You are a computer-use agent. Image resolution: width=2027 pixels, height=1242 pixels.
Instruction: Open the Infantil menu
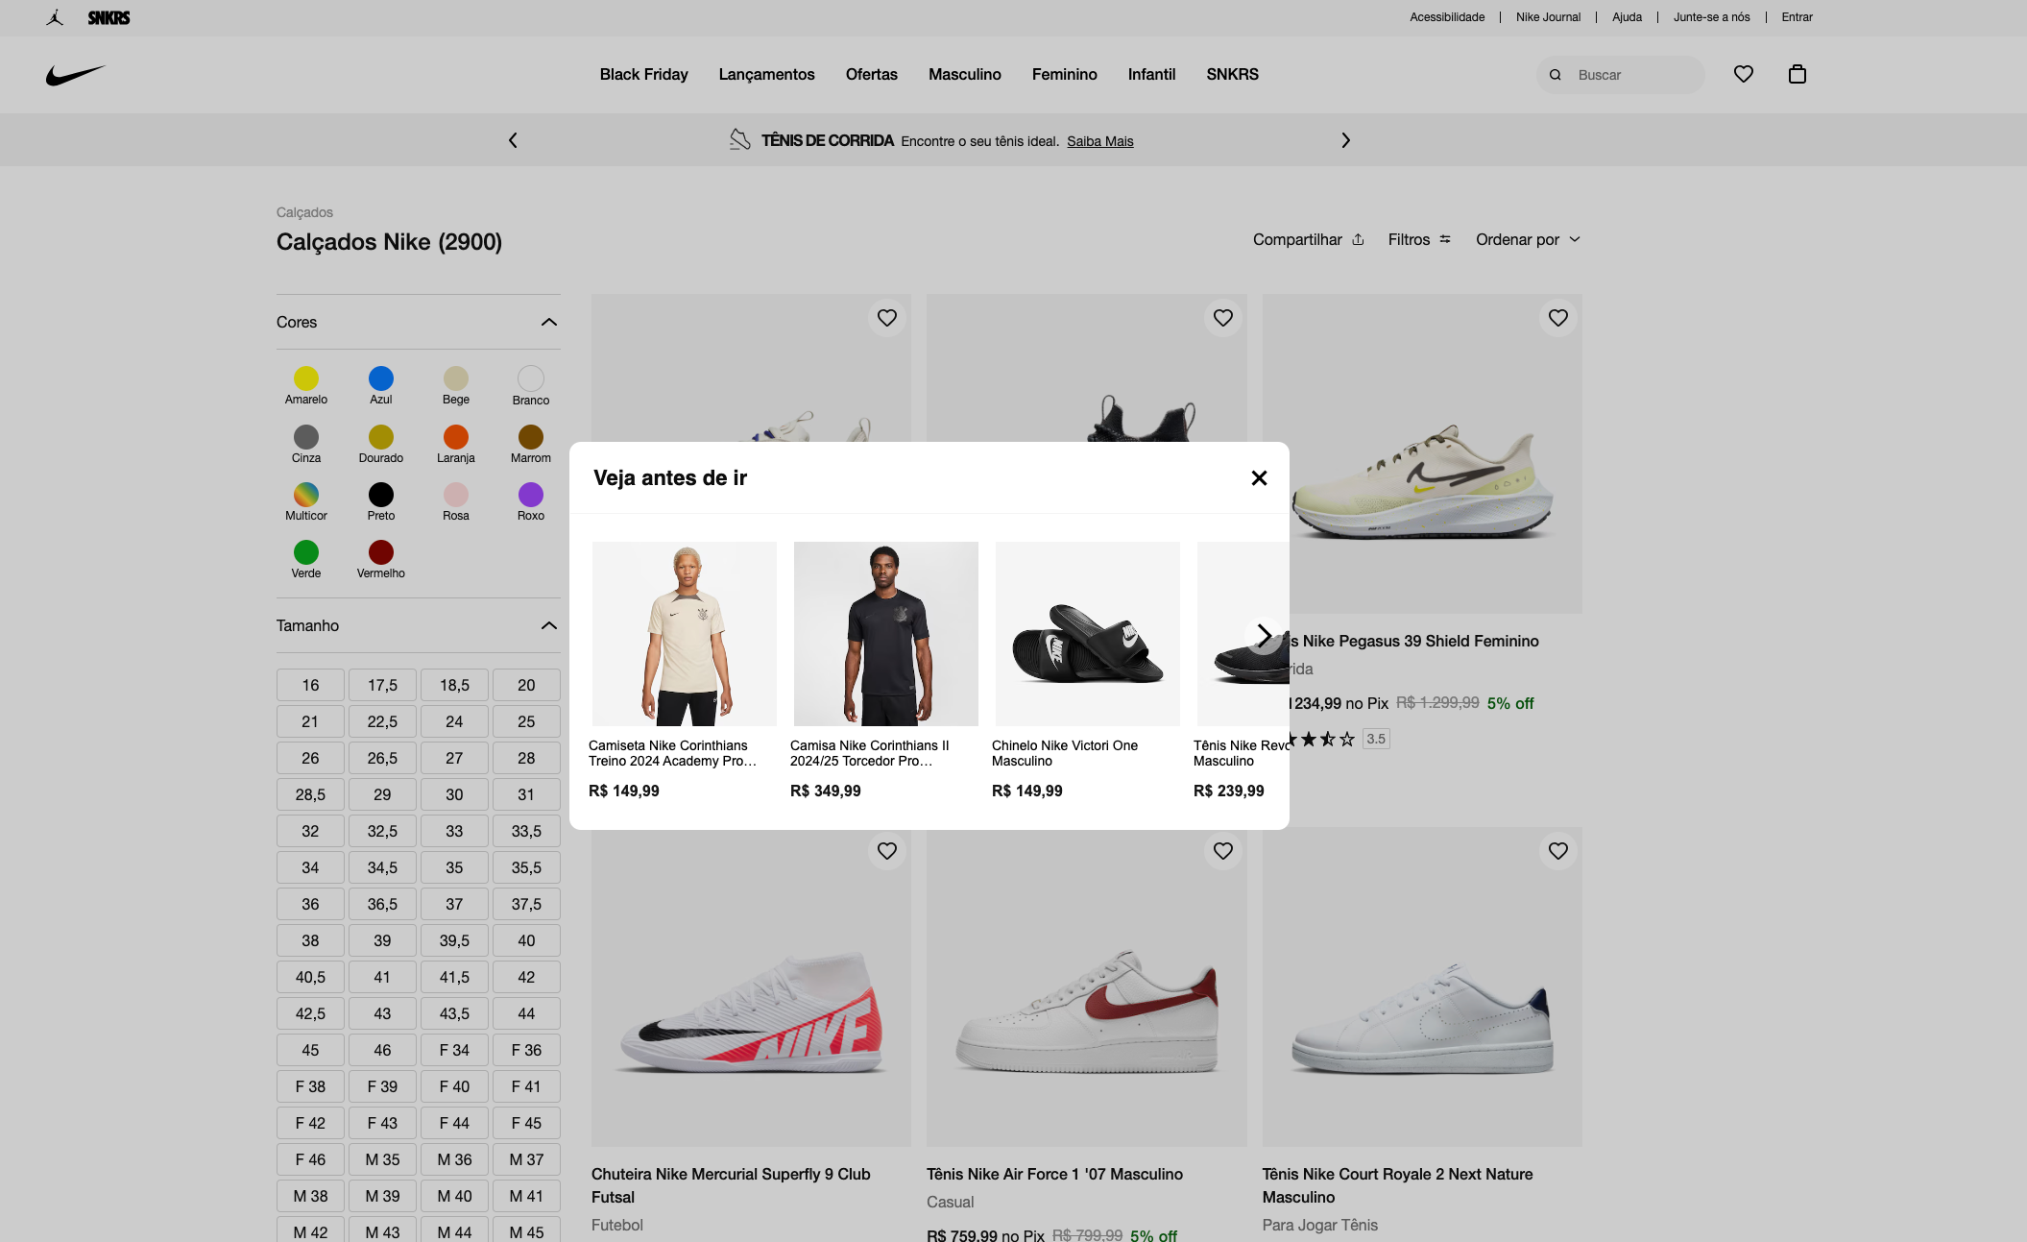click(x=1151, y=74)
